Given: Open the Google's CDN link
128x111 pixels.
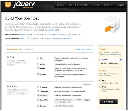Looking at the screenshot, I should pyautogui.click(x=53, y=30).
